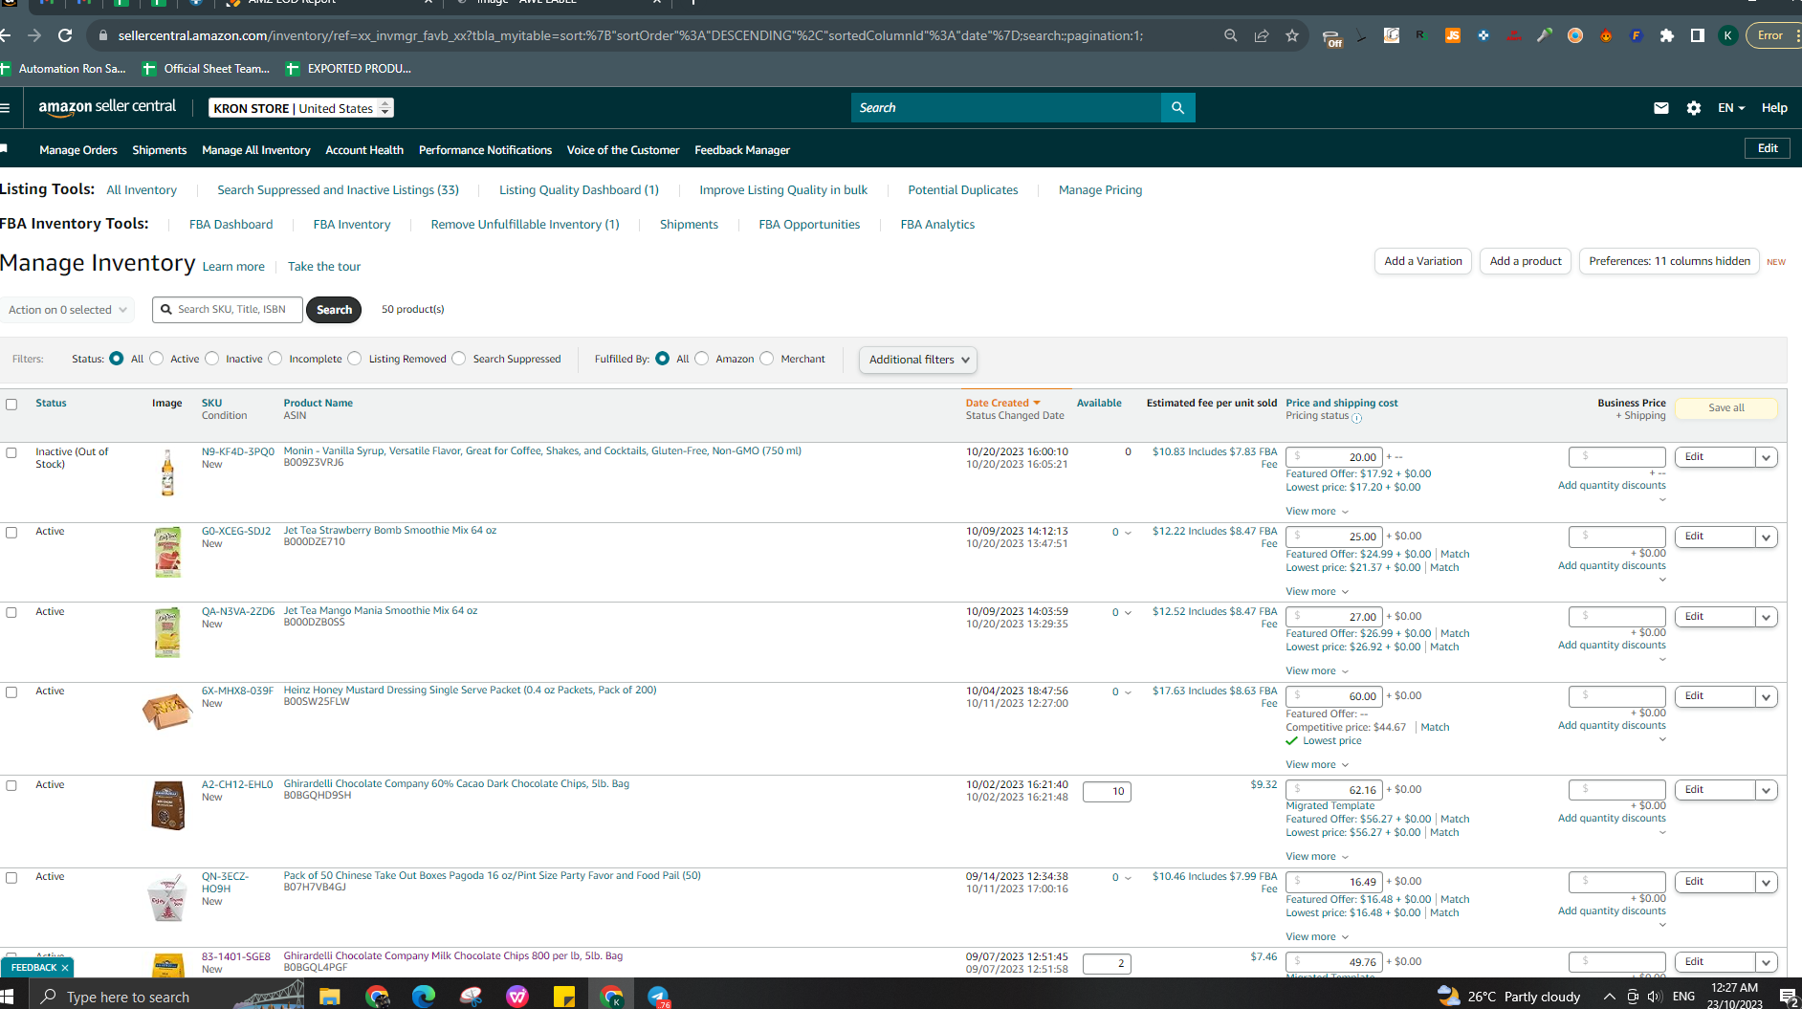
Task: Select the Incomplete status radio button
Action: tap(275, 359)
